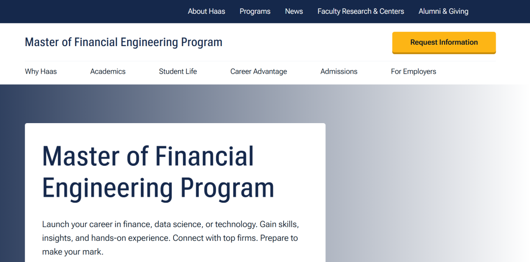
Task: Click the "make your mark" text line
Action: [73, 252]
